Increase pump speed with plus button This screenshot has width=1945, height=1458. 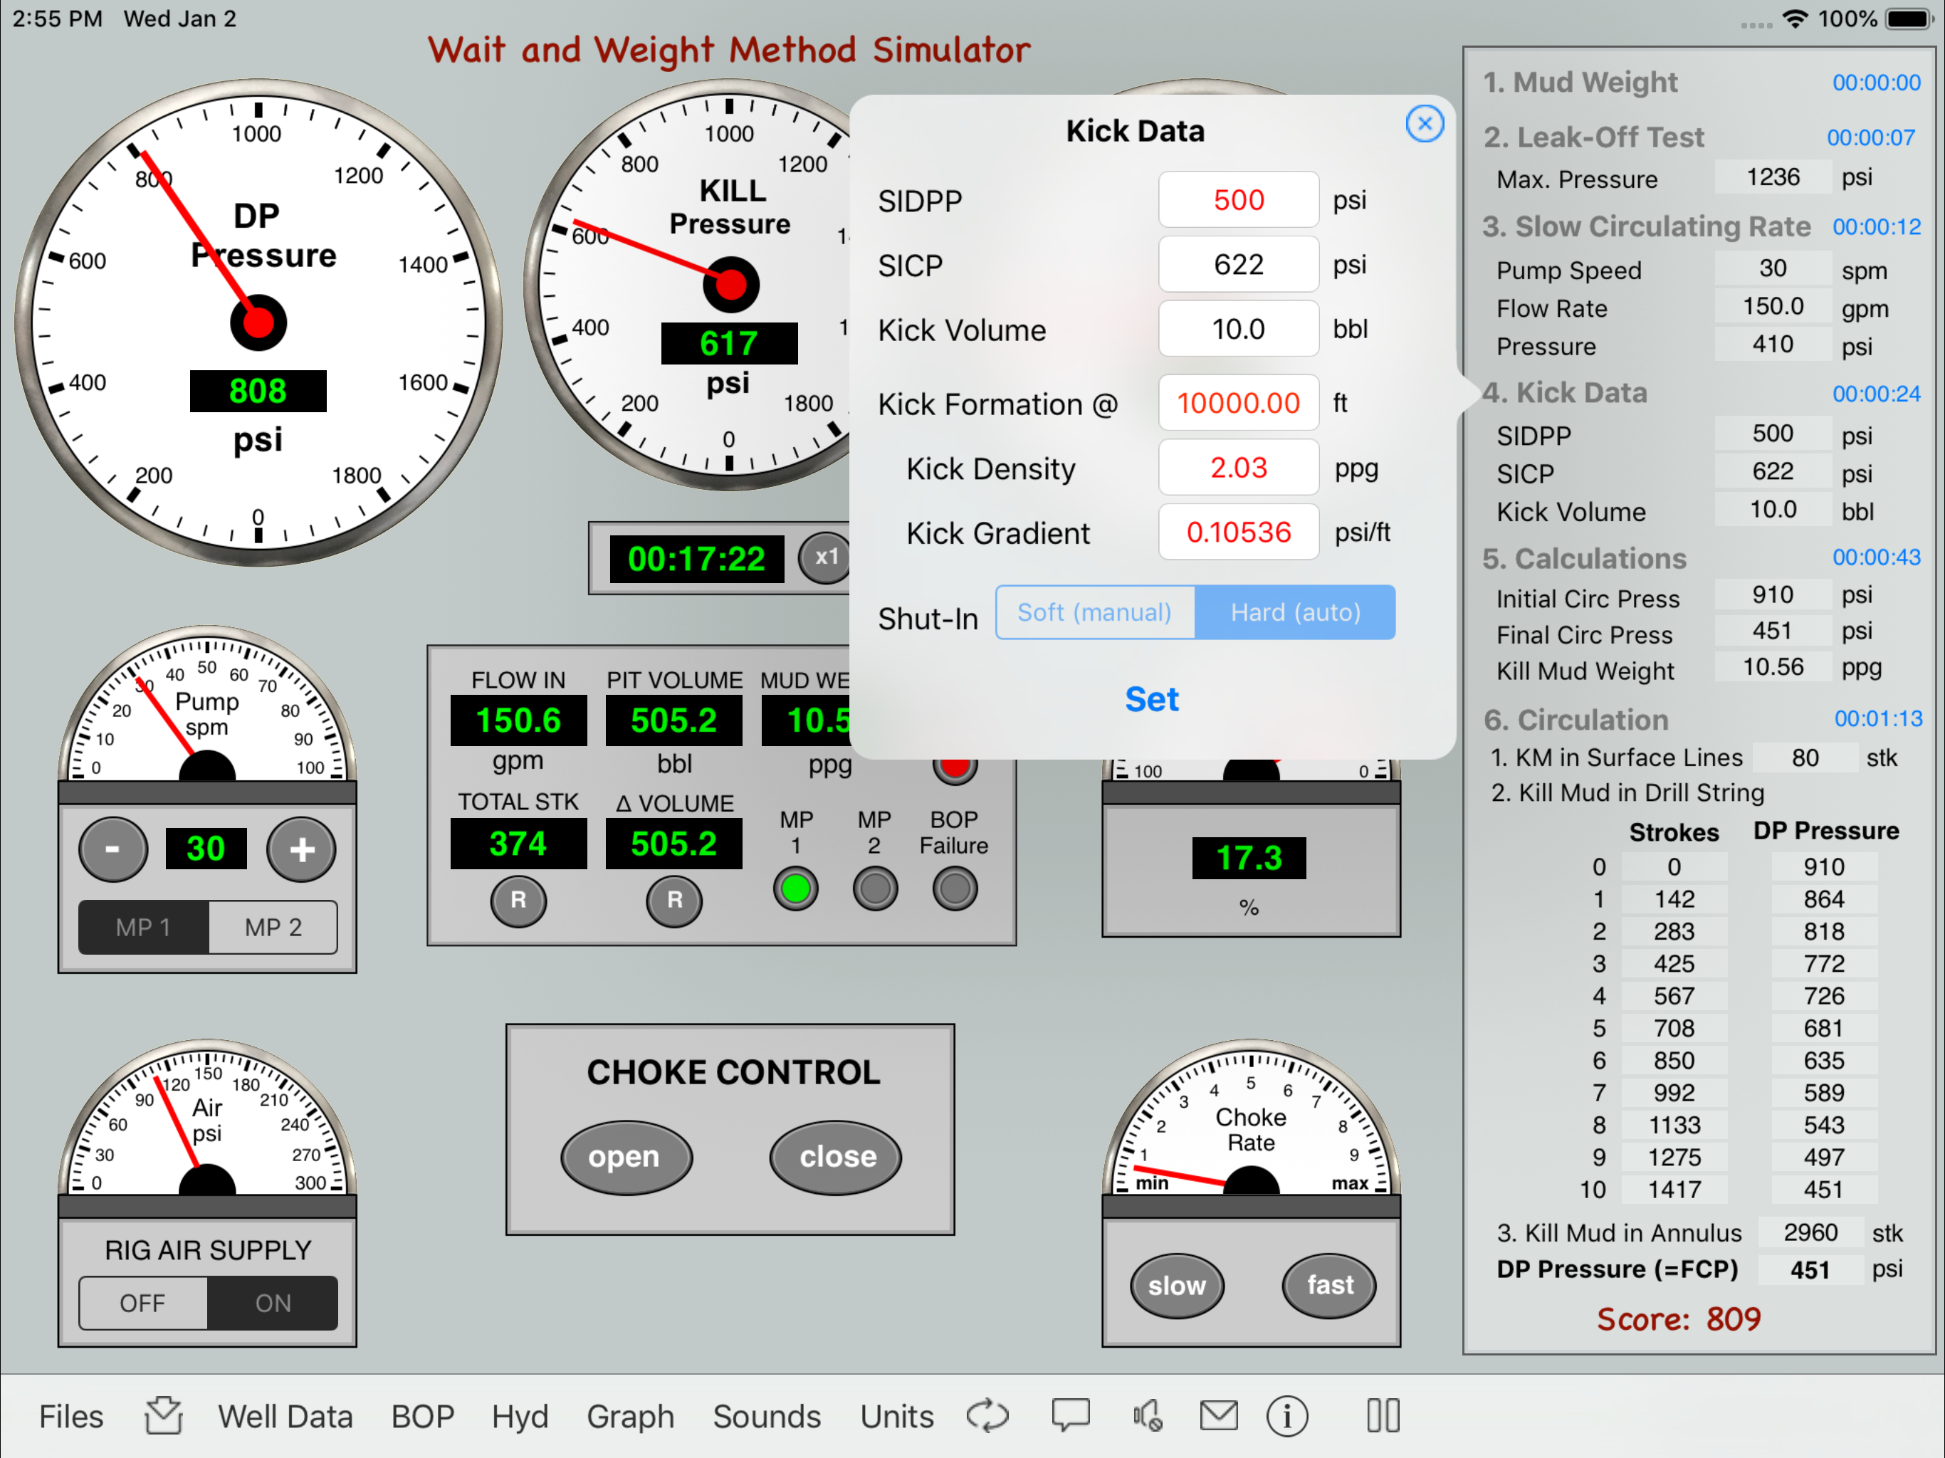(x=302, y=849)
